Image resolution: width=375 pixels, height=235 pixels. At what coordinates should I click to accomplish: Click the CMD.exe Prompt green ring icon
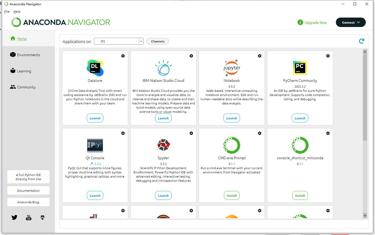click(232, 145)
